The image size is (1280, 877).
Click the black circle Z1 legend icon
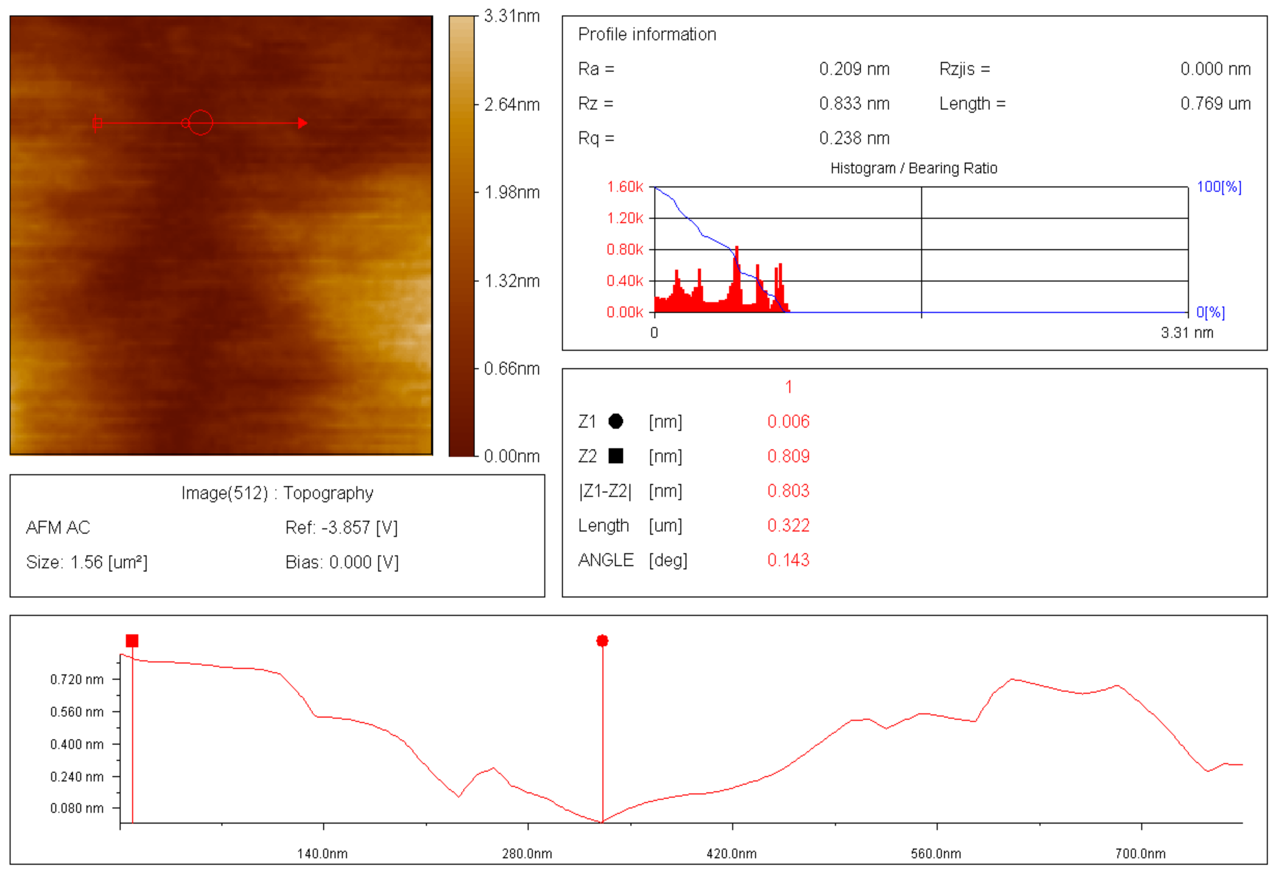click(x=615, y=422)
